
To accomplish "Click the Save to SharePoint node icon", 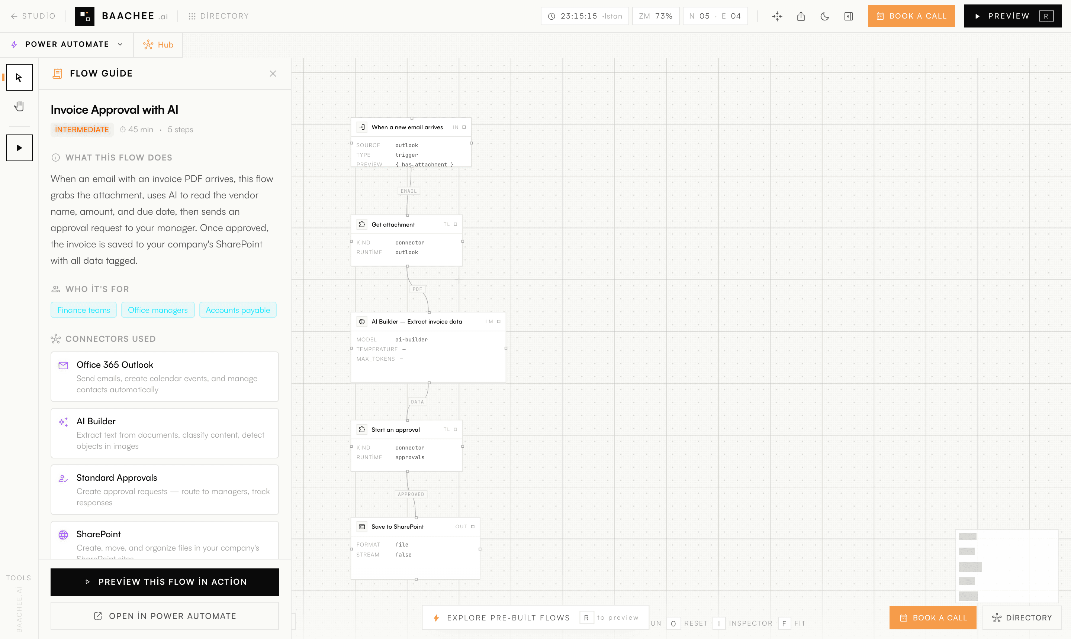I will [x=362, y=526].
